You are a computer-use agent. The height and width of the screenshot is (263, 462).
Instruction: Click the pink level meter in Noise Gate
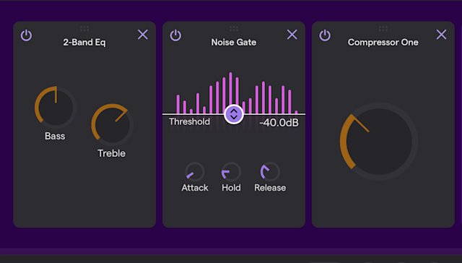[x=237, y=93]
